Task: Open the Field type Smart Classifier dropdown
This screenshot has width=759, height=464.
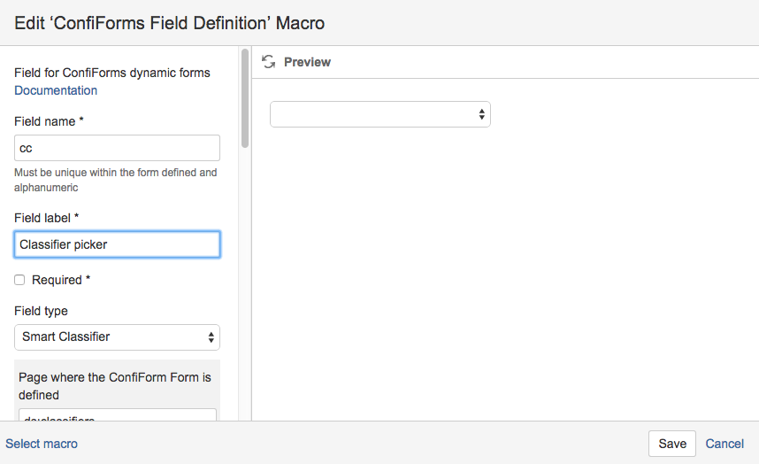Action: click(117, 337)
